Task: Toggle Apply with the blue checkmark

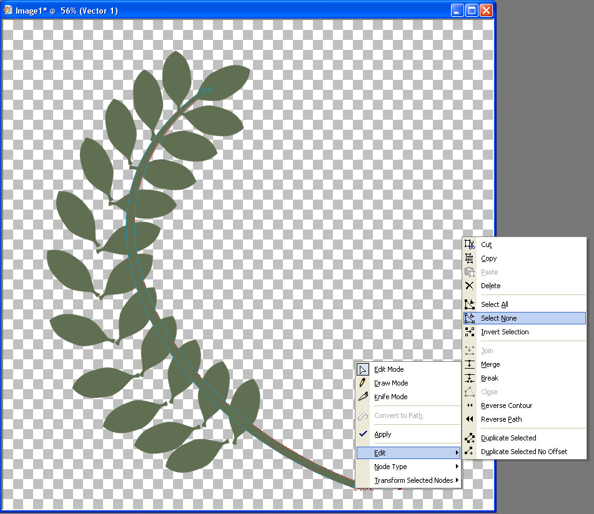Action: [x=363, y=434]
